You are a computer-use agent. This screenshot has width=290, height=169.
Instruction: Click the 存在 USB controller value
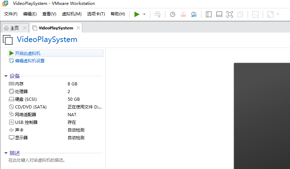tap(72, 122)
